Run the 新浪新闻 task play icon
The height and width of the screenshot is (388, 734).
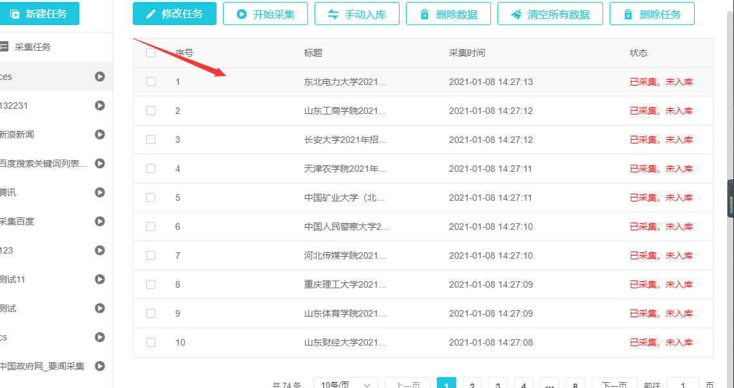pos(100,134)
